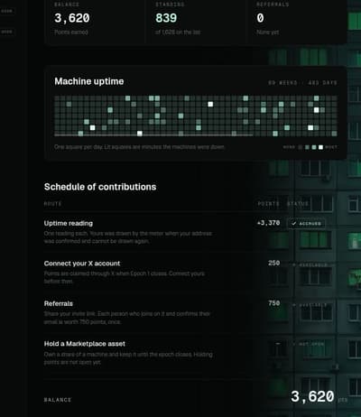Click the ROUTE column header
This screenshot has width=361, height=417.
(x=52, y=204)
